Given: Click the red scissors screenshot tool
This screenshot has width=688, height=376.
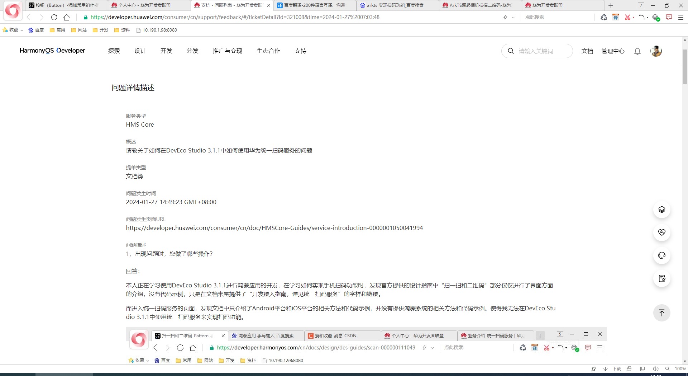Looking at the screenshot, I should pyautogui.click(x=627, y=17).
